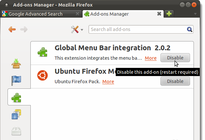This screenshot has width=205, height=140.
Task: Open the Appearance themes sidebar category
Action: tap(16, 115)
